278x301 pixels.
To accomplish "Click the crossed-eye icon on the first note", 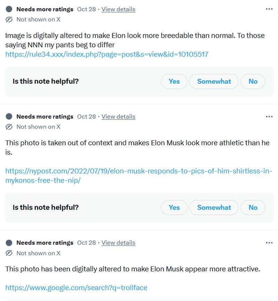I will pos(9,20).
